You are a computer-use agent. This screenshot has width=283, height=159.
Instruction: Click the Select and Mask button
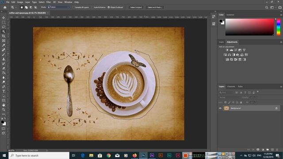click(155, 8)
